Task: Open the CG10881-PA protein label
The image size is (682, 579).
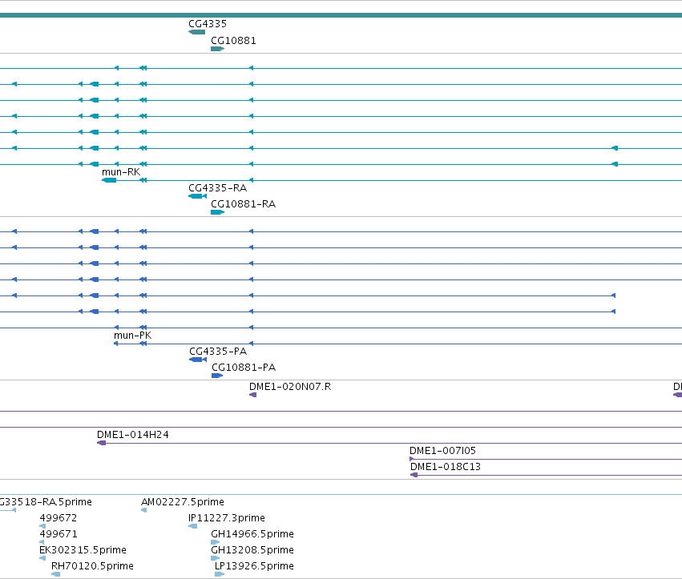Action: tap(244, 368)
